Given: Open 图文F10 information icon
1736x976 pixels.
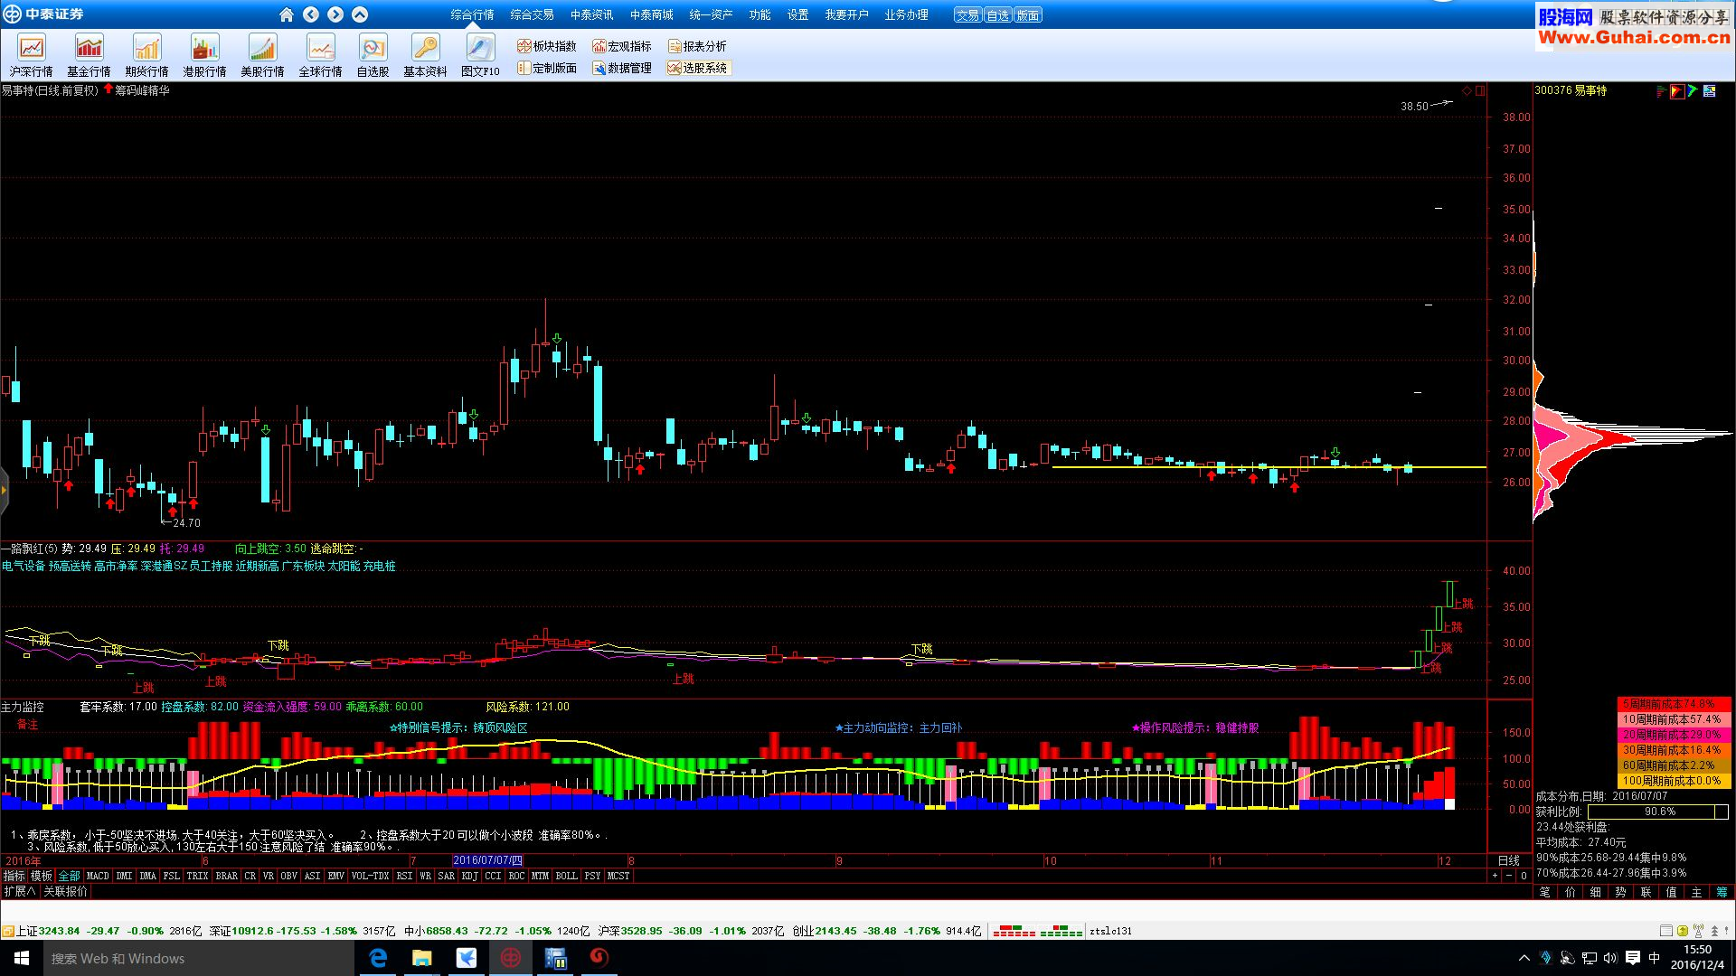Looking at the screenshot, I should click(480, 55).
